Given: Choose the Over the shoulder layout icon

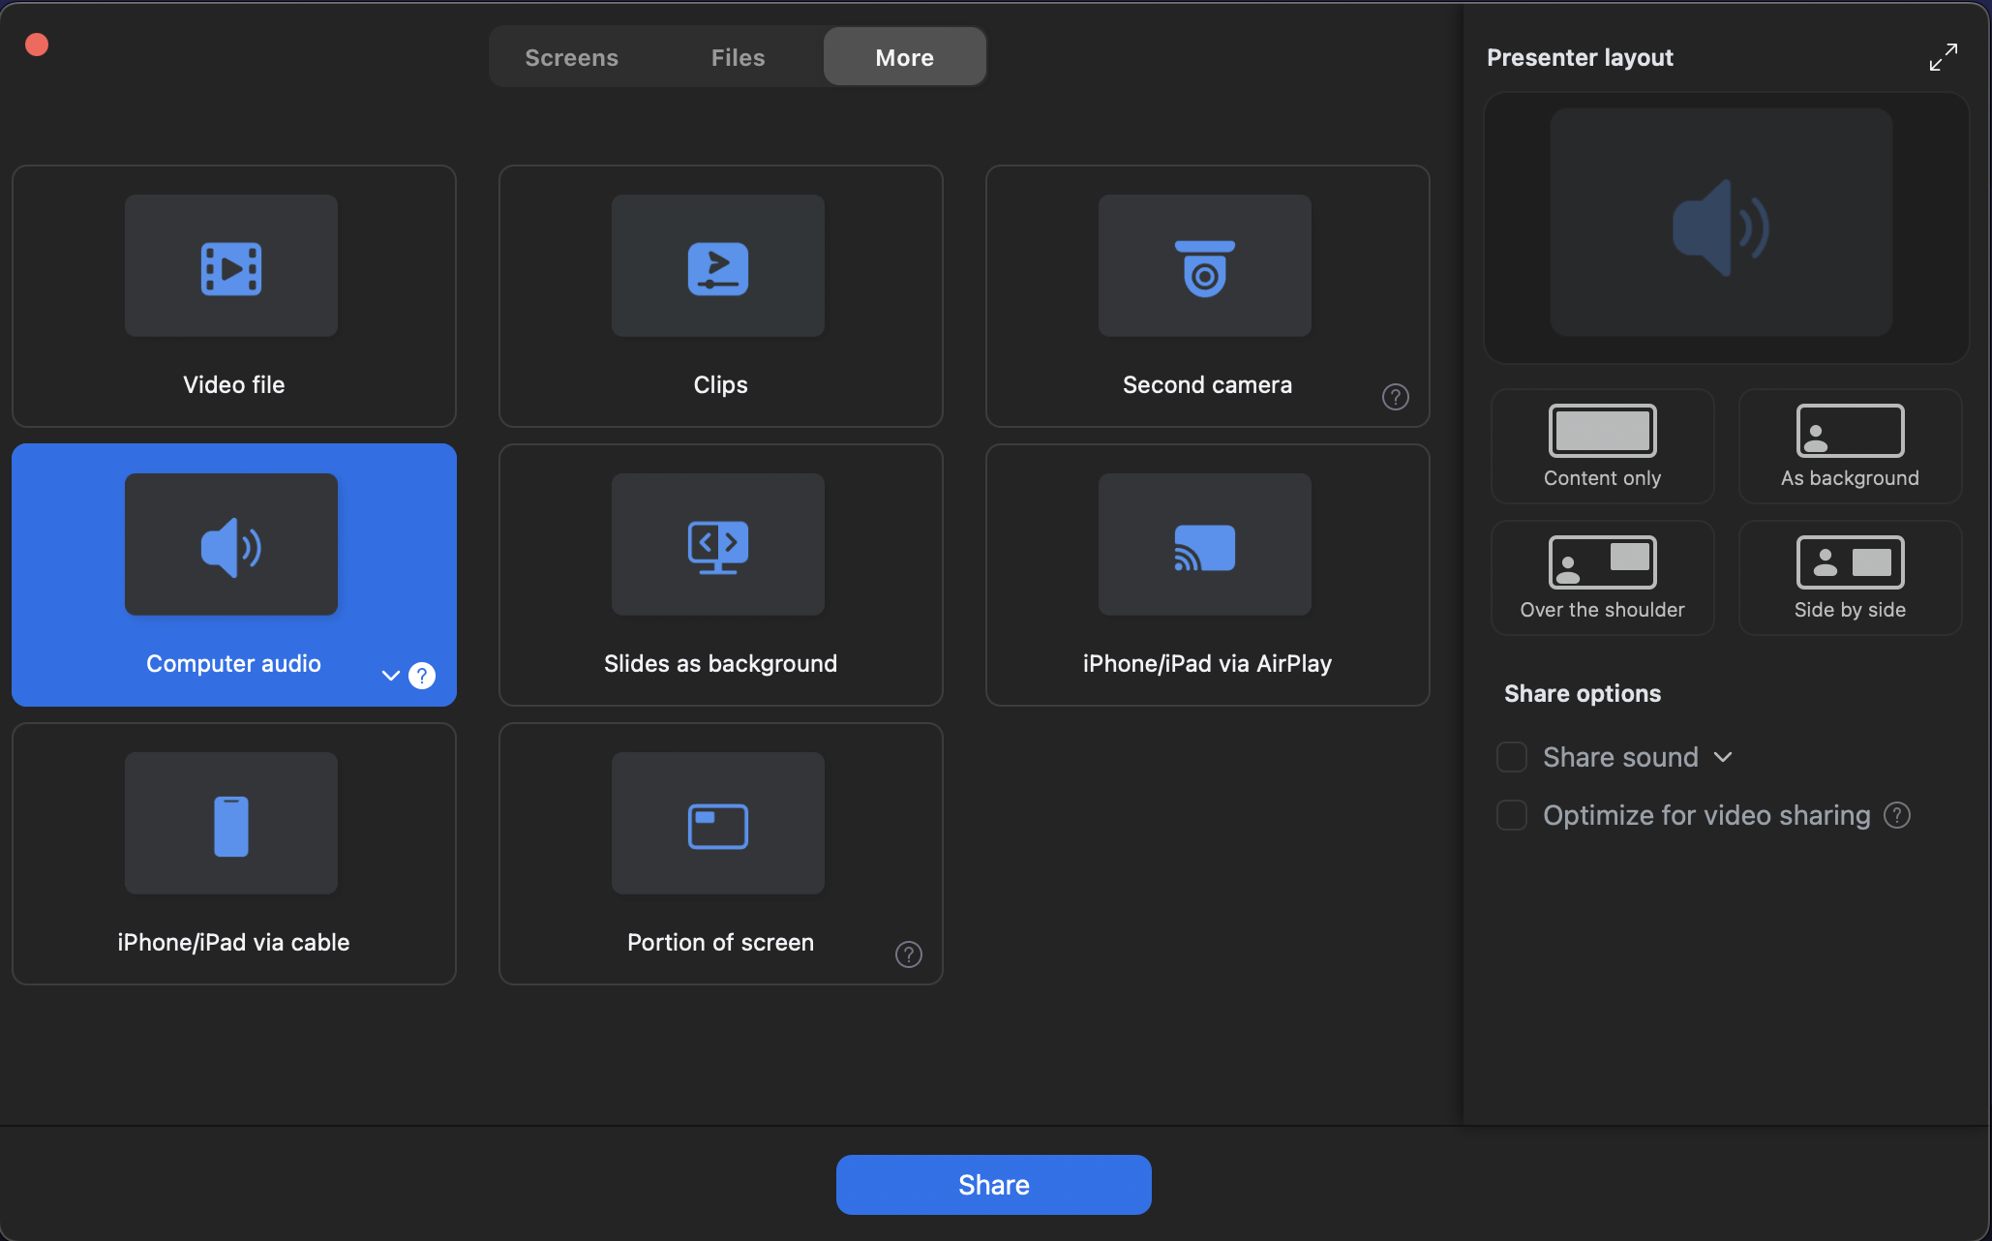Looking at the screenshot, I should point(1603,562).
